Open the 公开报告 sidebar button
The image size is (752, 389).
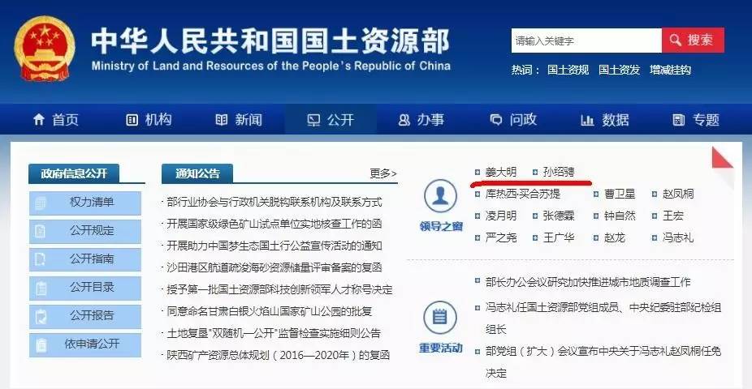85,316
